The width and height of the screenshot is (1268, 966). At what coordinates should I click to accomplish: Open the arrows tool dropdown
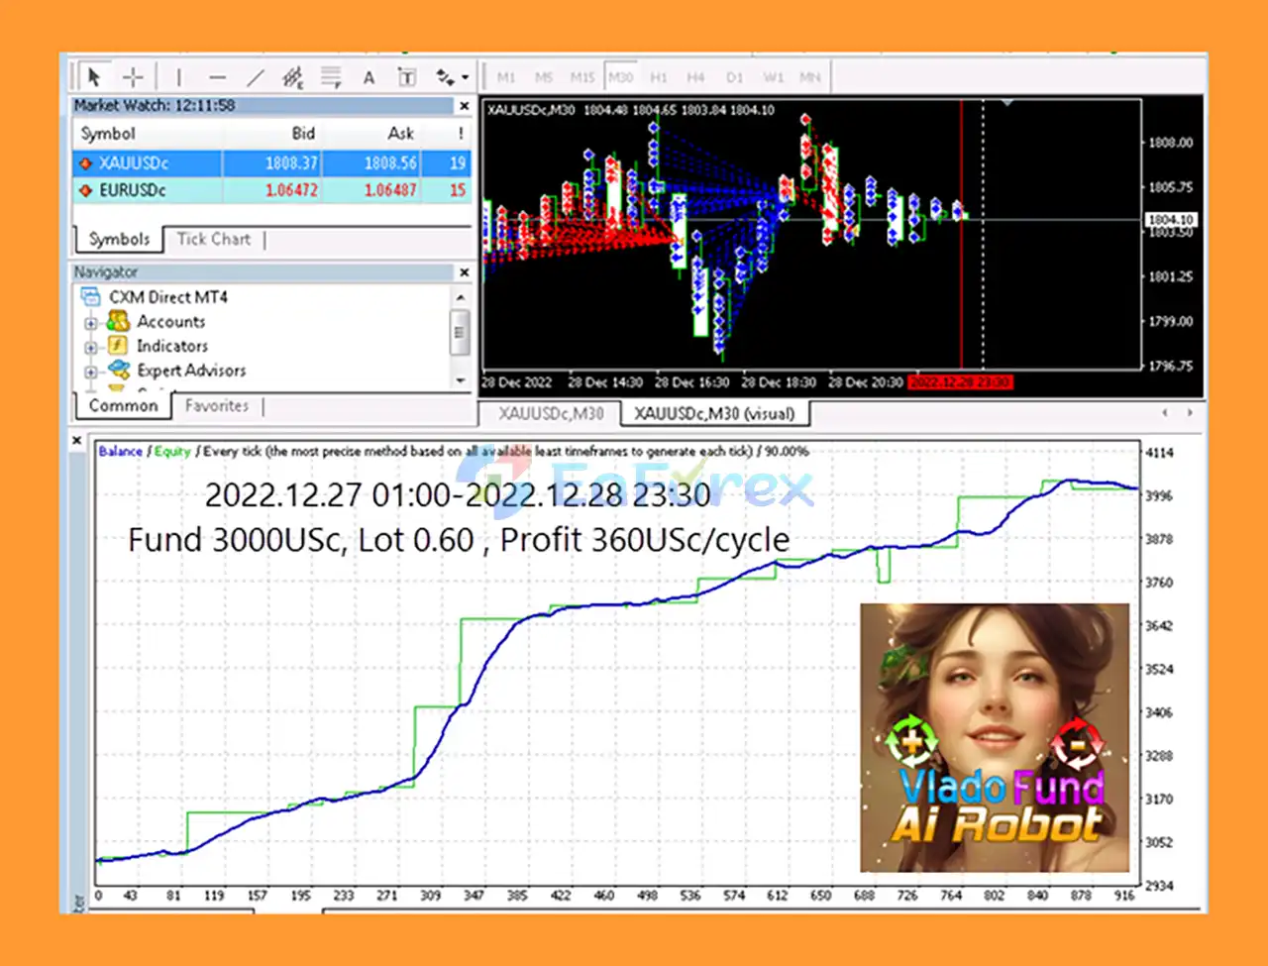coord(465,77)
